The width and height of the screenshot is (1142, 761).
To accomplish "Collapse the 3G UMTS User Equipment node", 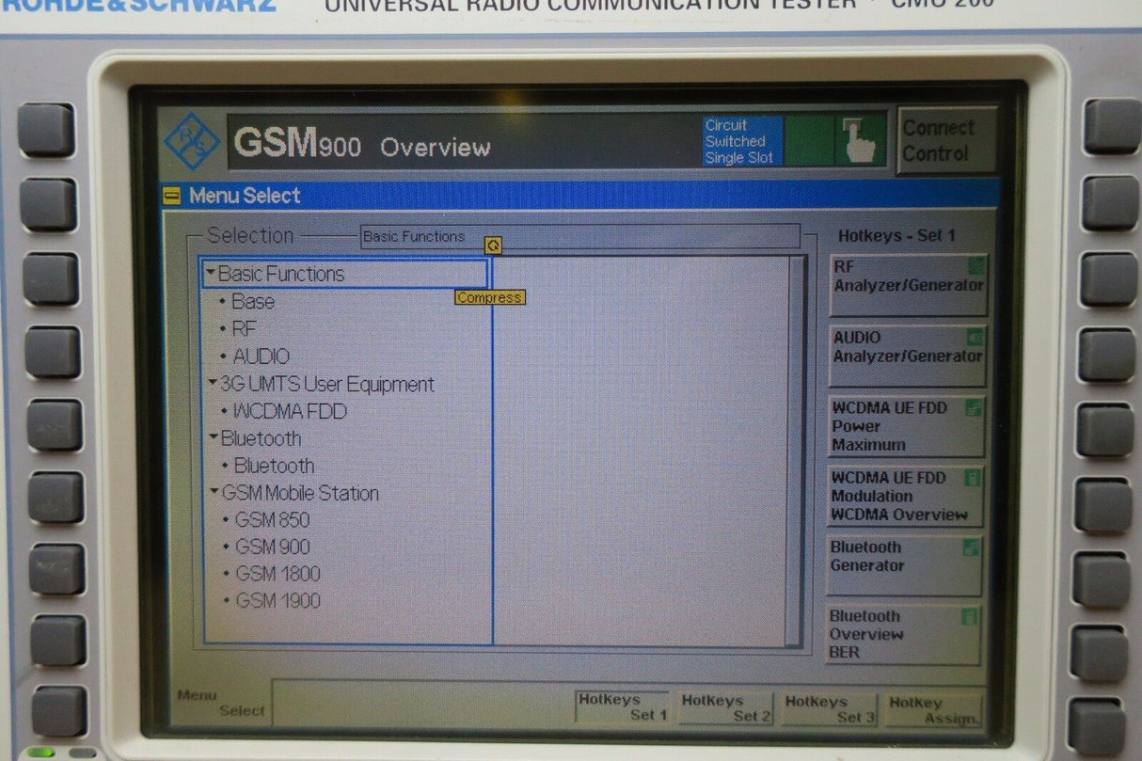I will pos(214,384).
